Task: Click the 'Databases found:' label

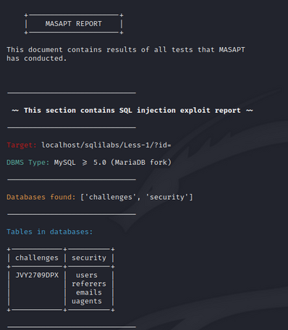Action: 41,197
